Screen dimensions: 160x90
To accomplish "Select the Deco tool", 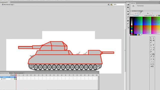I will point(151,52).
